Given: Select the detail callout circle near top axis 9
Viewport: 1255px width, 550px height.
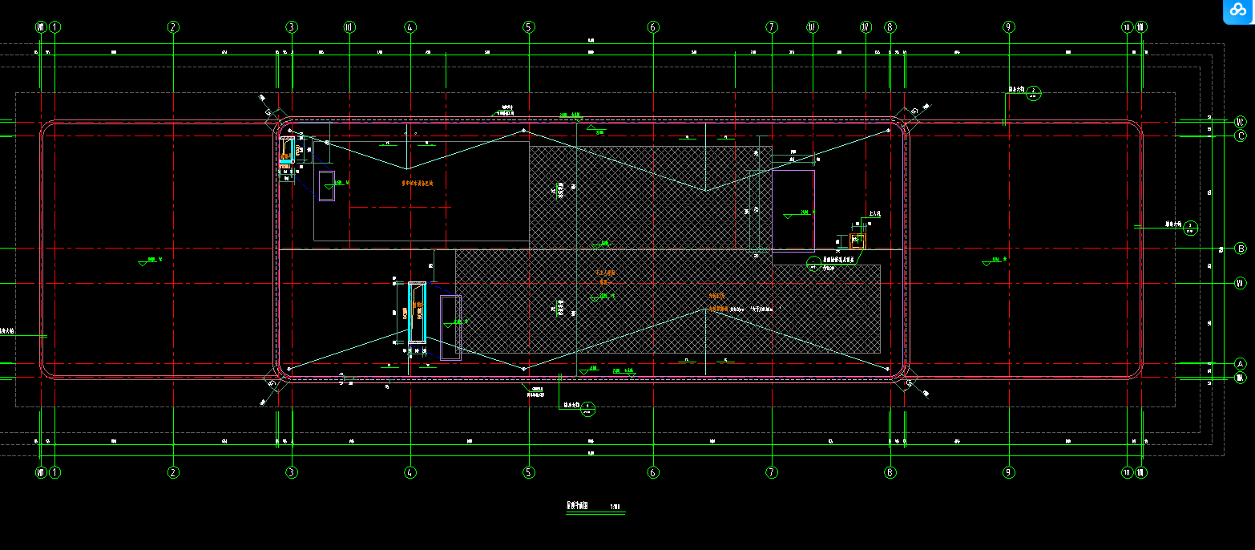Looking at the screenshot, I should (x=1034, y=93).
